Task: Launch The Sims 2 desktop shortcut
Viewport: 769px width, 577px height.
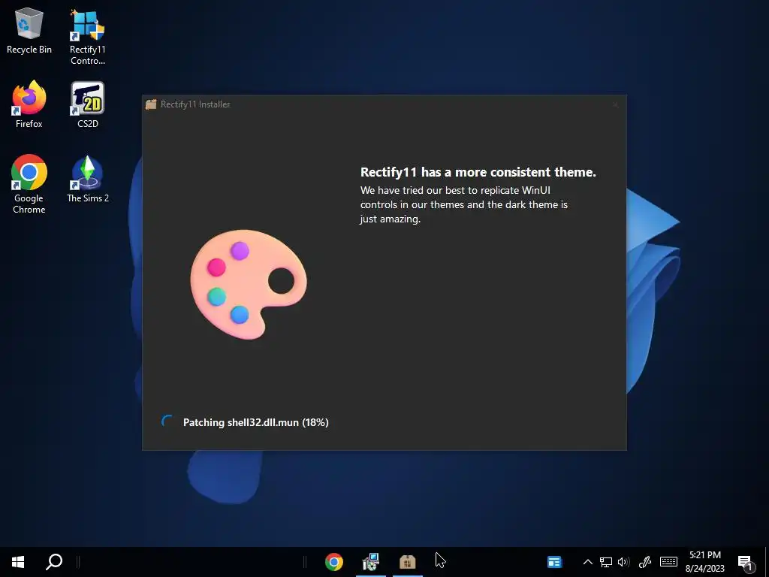Action: (x=87, y=179)
